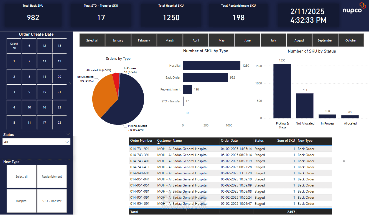Sort table by Customer Name arrow
Image resolution: width=369 pixels, height=215 pixels.
point(159,143)
